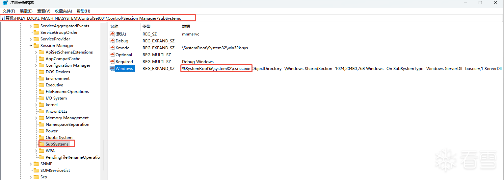Expand the ServiceProvider key
Viewport: 504px width, 180px height.
click(x=31, y=39)
